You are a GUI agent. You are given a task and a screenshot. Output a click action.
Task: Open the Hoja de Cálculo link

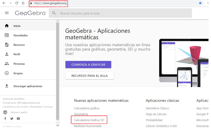(x=156, y=114)
